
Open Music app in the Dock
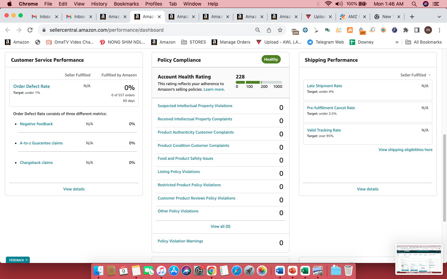pos(161,270)
